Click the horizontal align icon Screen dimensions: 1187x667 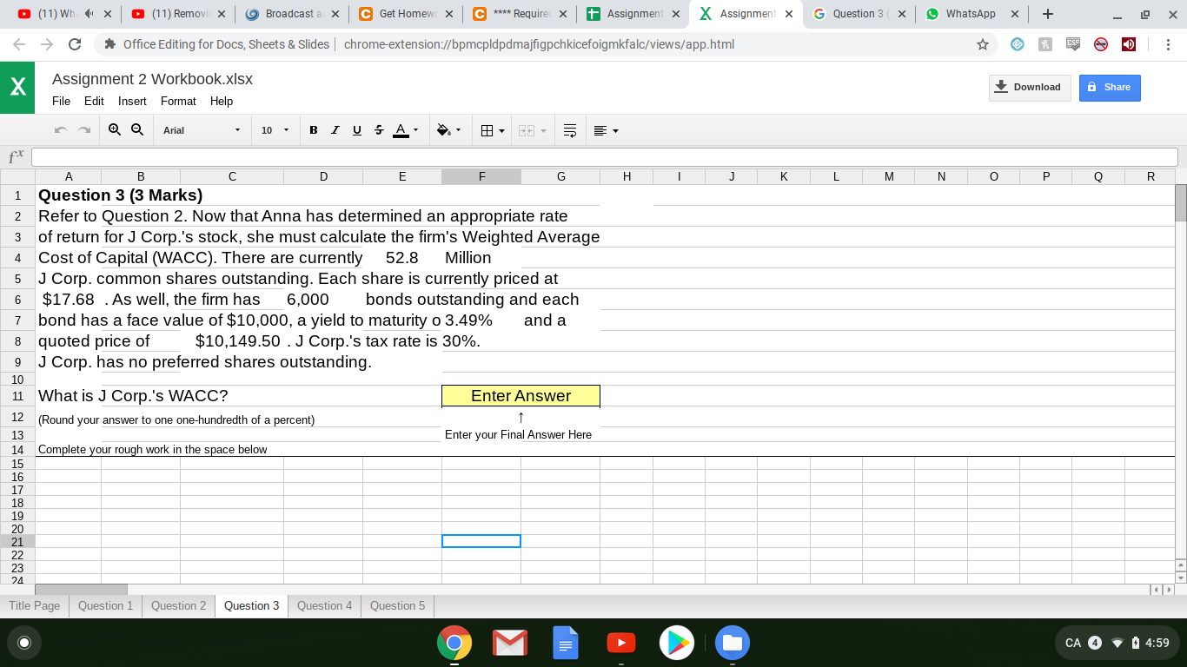tap(600, 130)
